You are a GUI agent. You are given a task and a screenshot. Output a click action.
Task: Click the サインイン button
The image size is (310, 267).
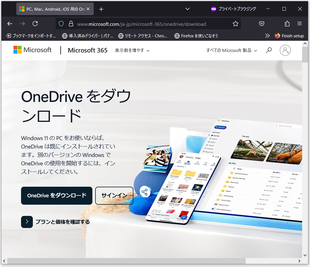coord(114,196)
